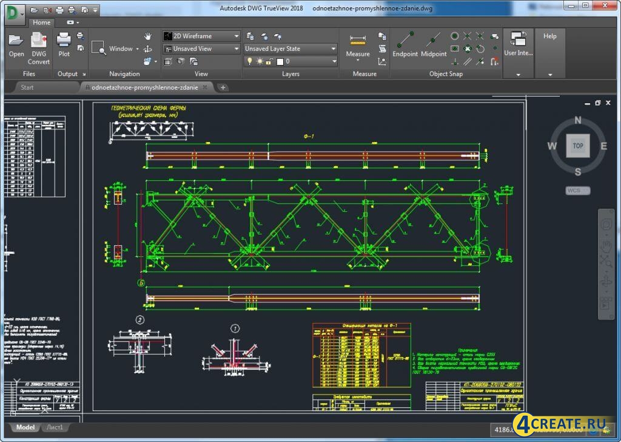The width and height of the screenshot is (621, 442).
Task: Click the TOP face of the ViewCube
Action: (x=577, y=146)
